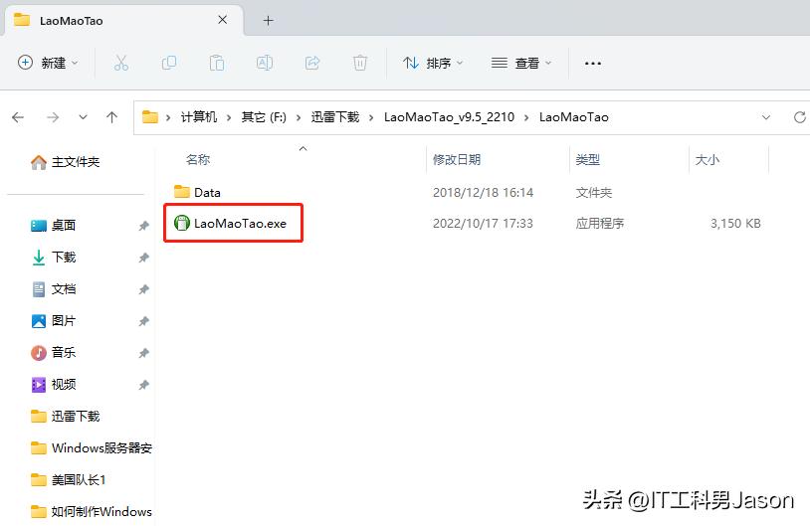Click the 2018/12/18 16:14 date cell
The image size is (810, 526).
[483, 193]
